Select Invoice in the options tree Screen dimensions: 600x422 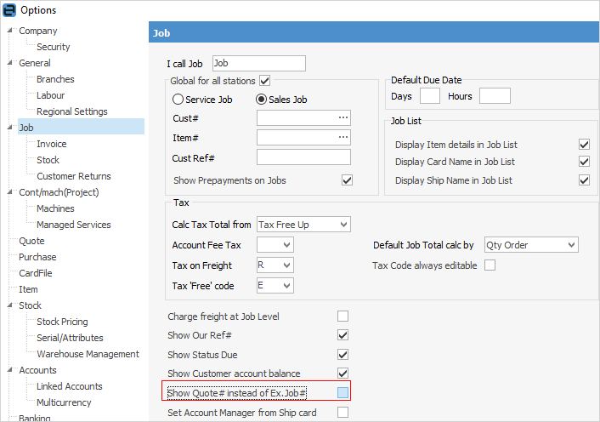pyautogui.click(x=51, y=144)
